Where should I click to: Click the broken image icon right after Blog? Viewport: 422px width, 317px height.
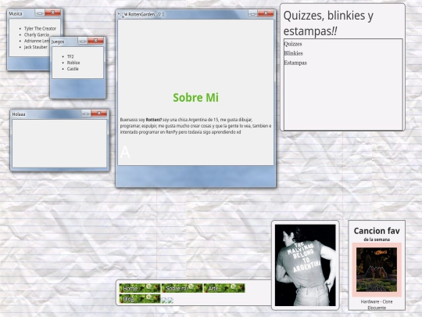(x=164, y=301)
